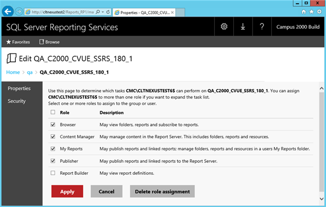The width and height of the screenshot is (326, 207).
Task: Switch to the Properties sidebar section
Action: (19, 88)
